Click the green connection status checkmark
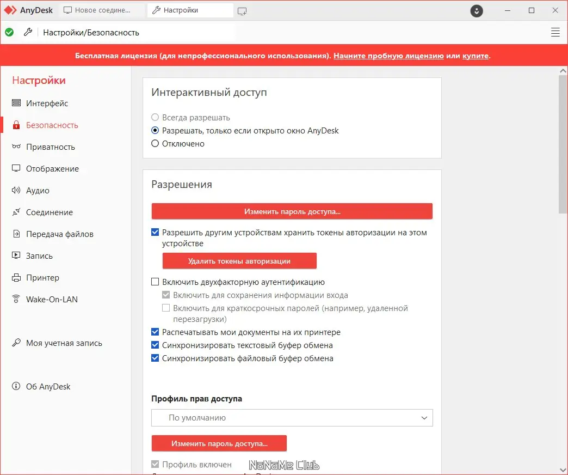The height and width of the screenshot is (475, 568). click(9, 32)
